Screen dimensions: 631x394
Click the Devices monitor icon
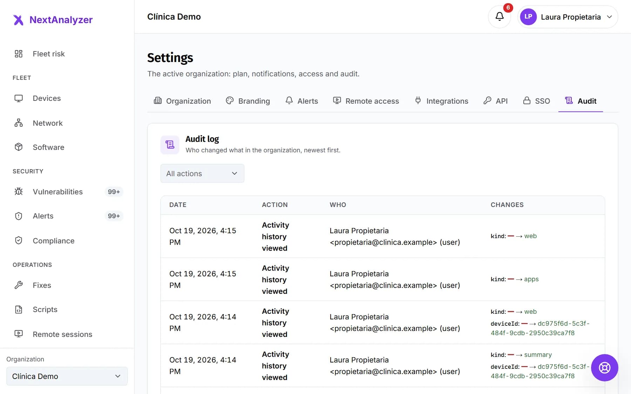[x=19, y=98]
